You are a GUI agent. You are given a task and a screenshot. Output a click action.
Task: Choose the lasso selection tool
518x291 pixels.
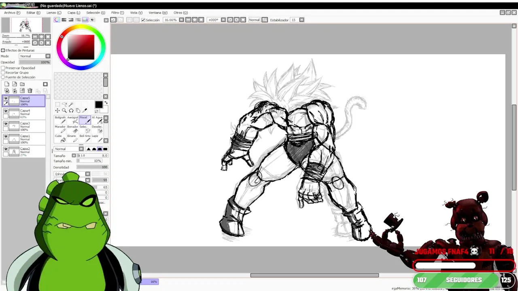(64, 104)
